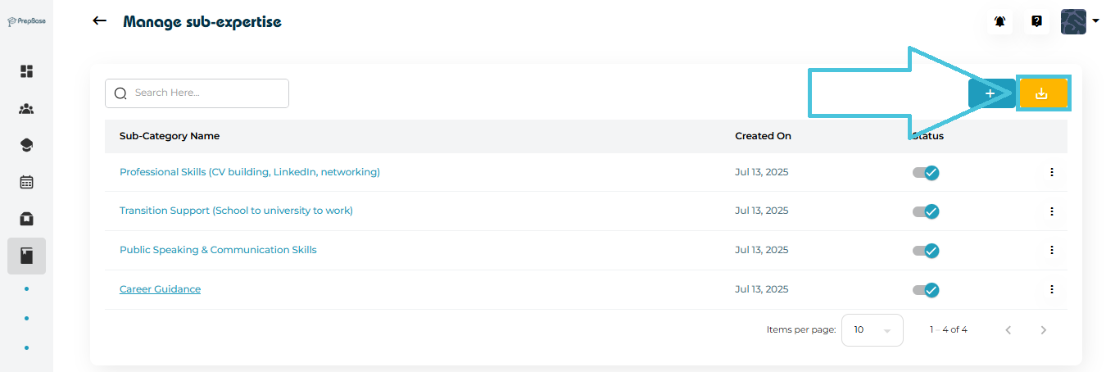Toggle status for Professional Skills row
Image resolution: width=1115 pixels, height=372 pixels.
tap(926, 172)
